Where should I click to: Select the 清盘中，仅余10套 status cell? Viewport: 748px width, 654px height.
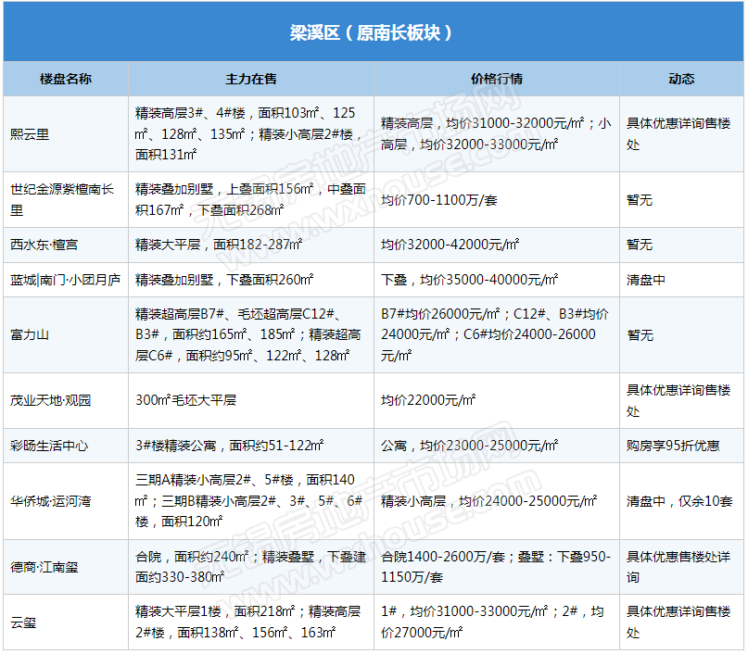(x=679, y=501)
